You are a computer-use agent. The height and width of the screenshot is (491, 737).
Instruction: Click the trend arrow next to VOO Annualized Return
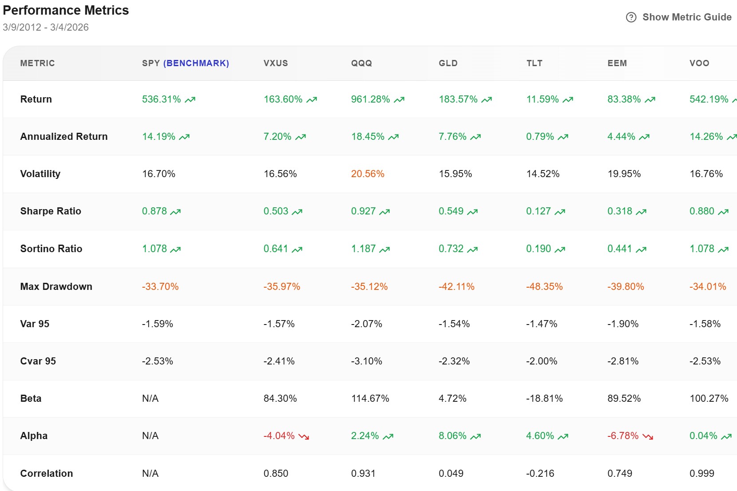tap(733, 137)
